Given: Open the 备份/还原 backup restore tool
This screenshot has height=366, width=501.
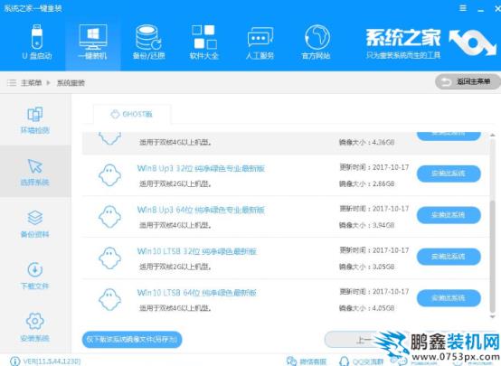Looking at the screenshot, I should tap(148, 42).
